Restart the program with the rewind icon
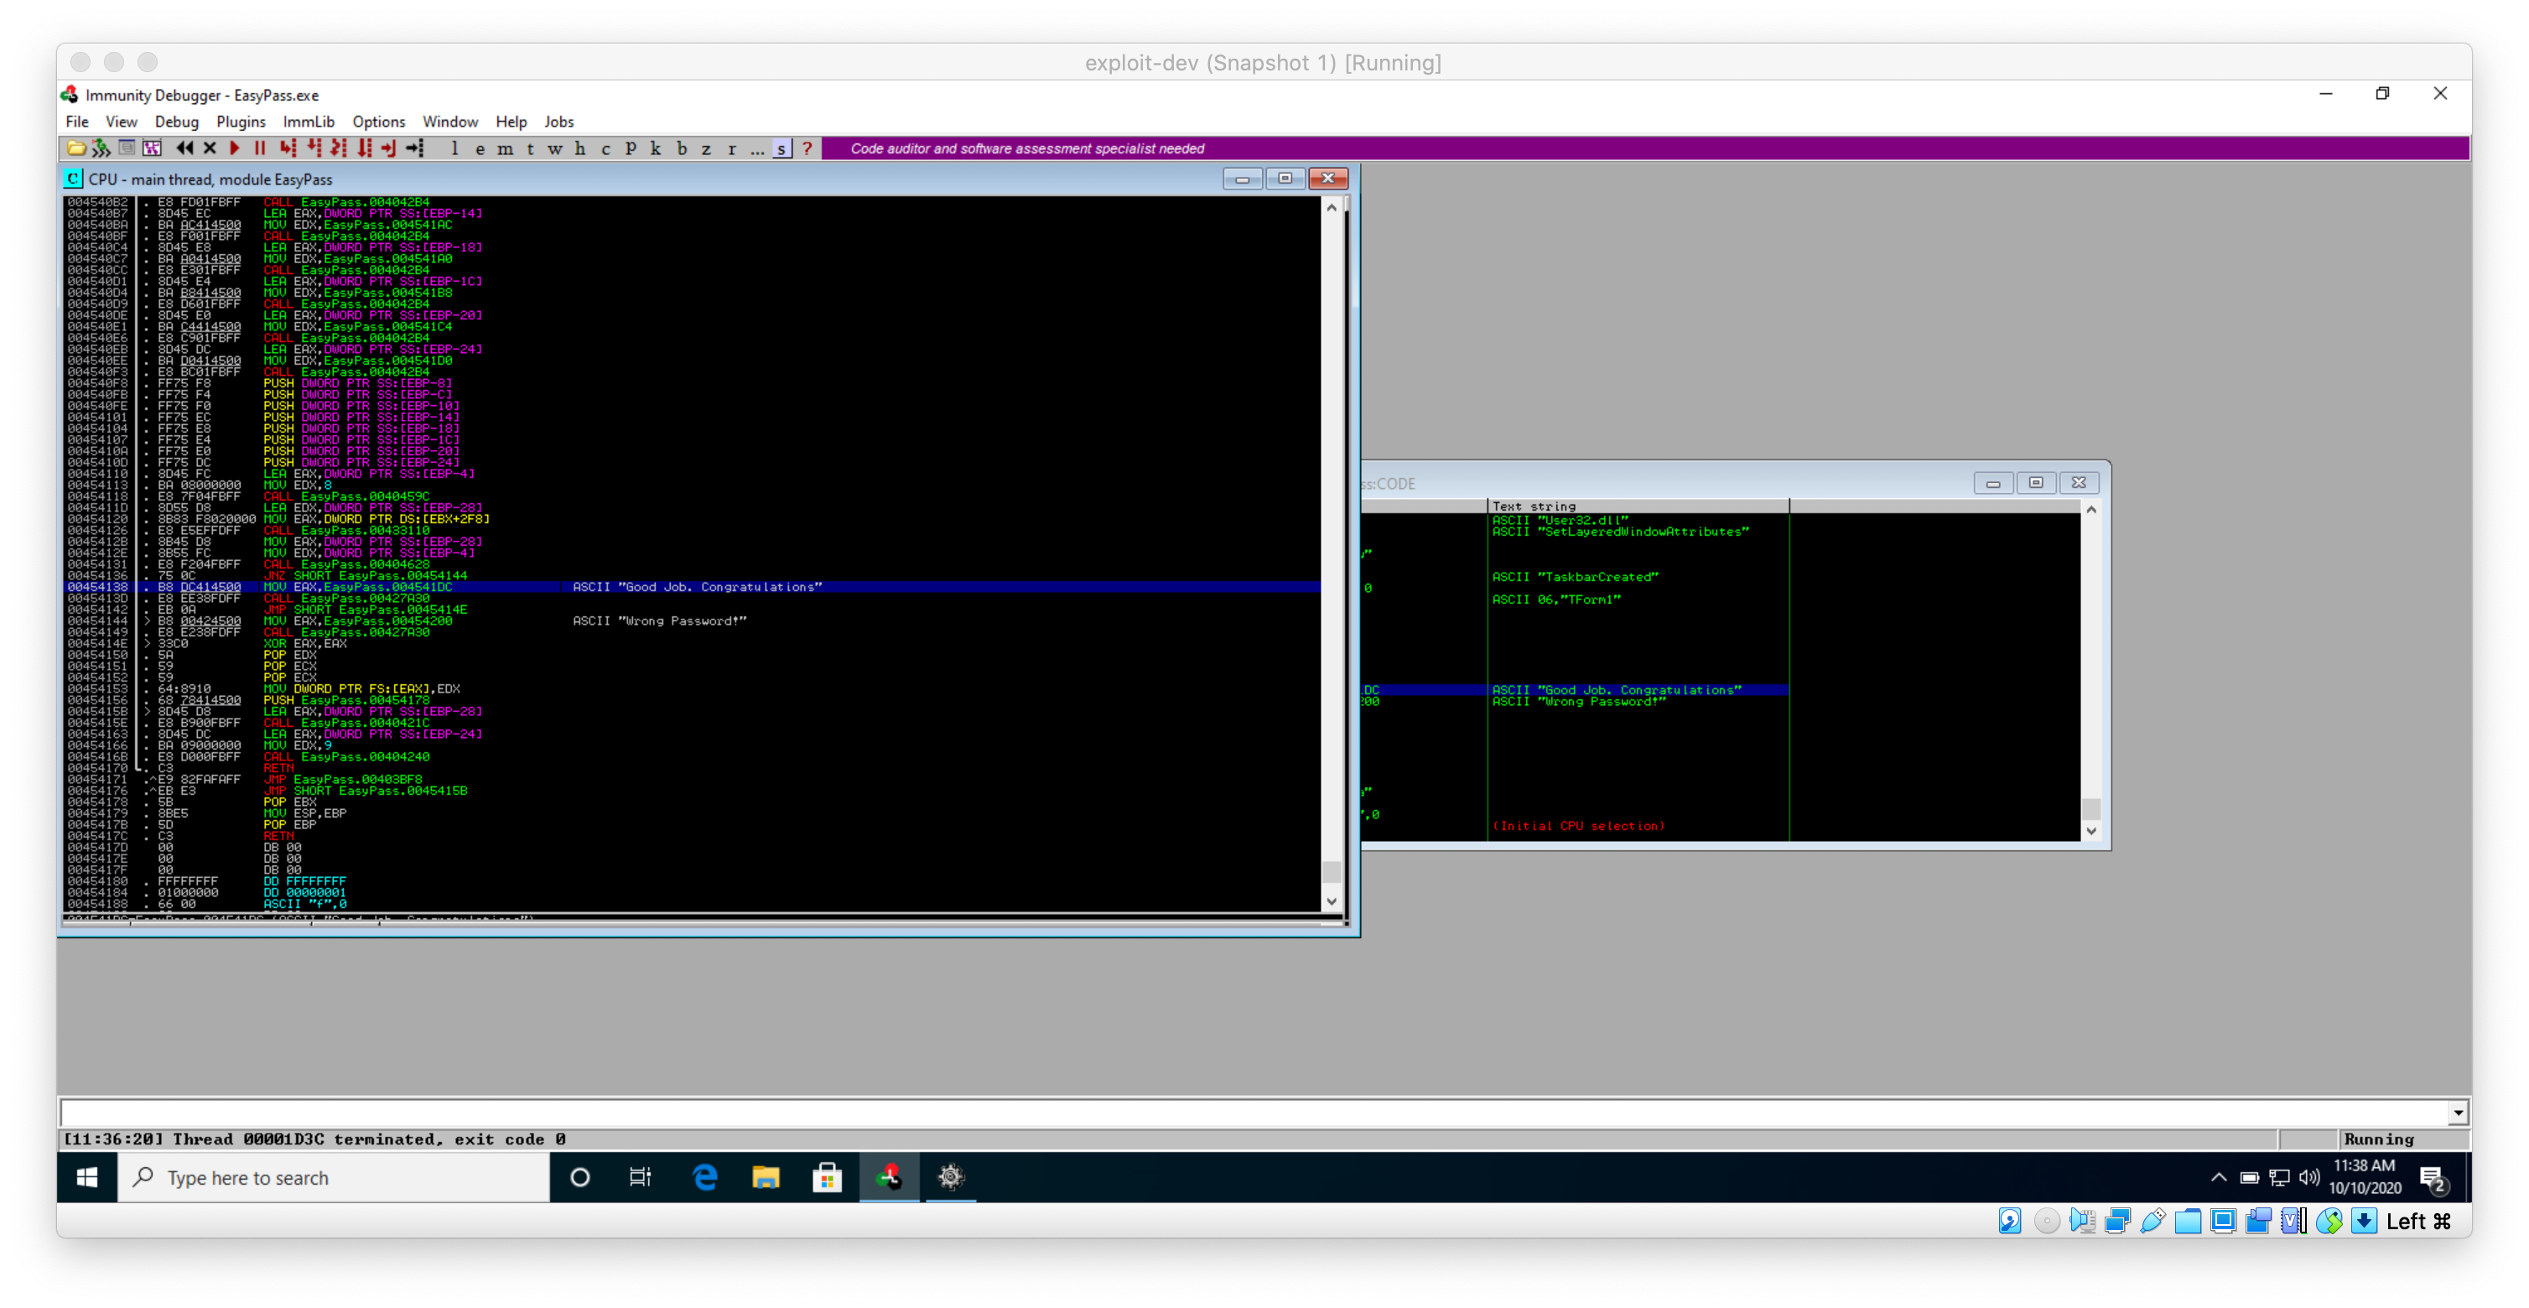The image size is (2529, 1308). 184,148
